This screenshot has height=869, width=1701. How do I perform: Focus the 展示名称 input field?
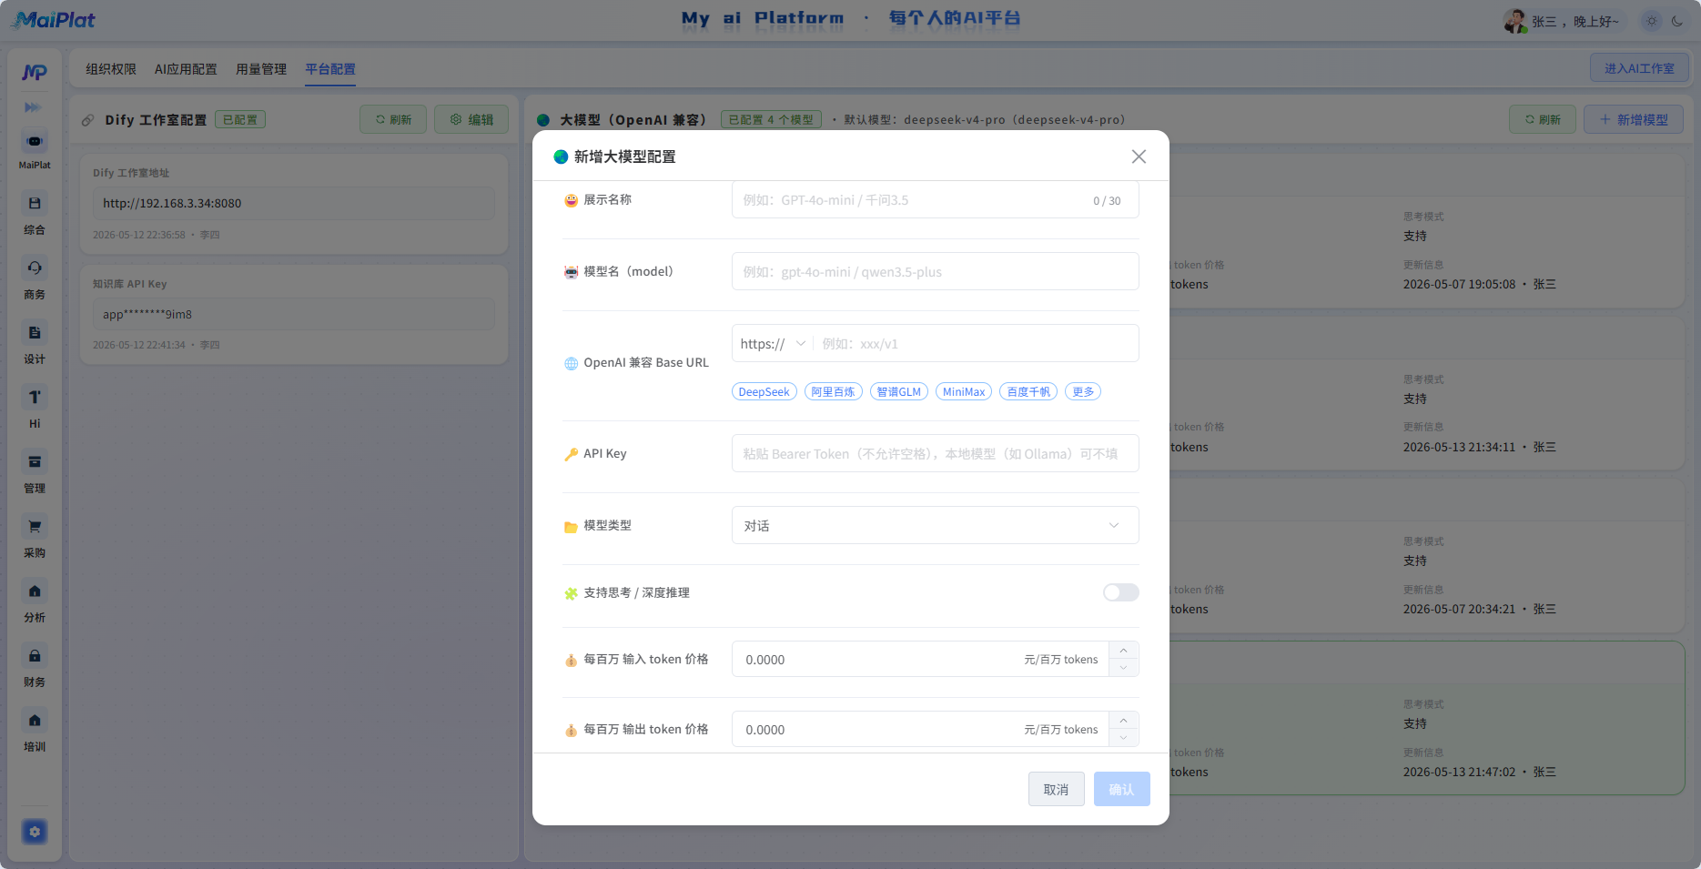[x=935, y=199]
